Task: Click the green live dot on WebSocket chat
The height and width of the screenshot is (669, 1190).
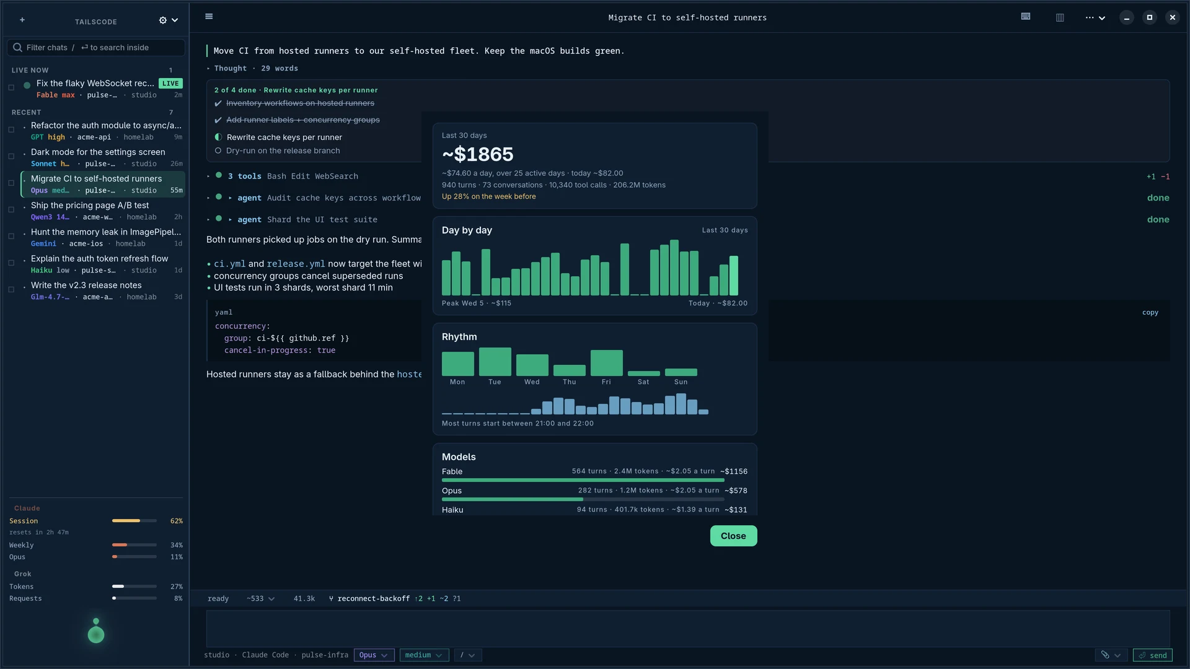Action: click(x=27, y=85)
